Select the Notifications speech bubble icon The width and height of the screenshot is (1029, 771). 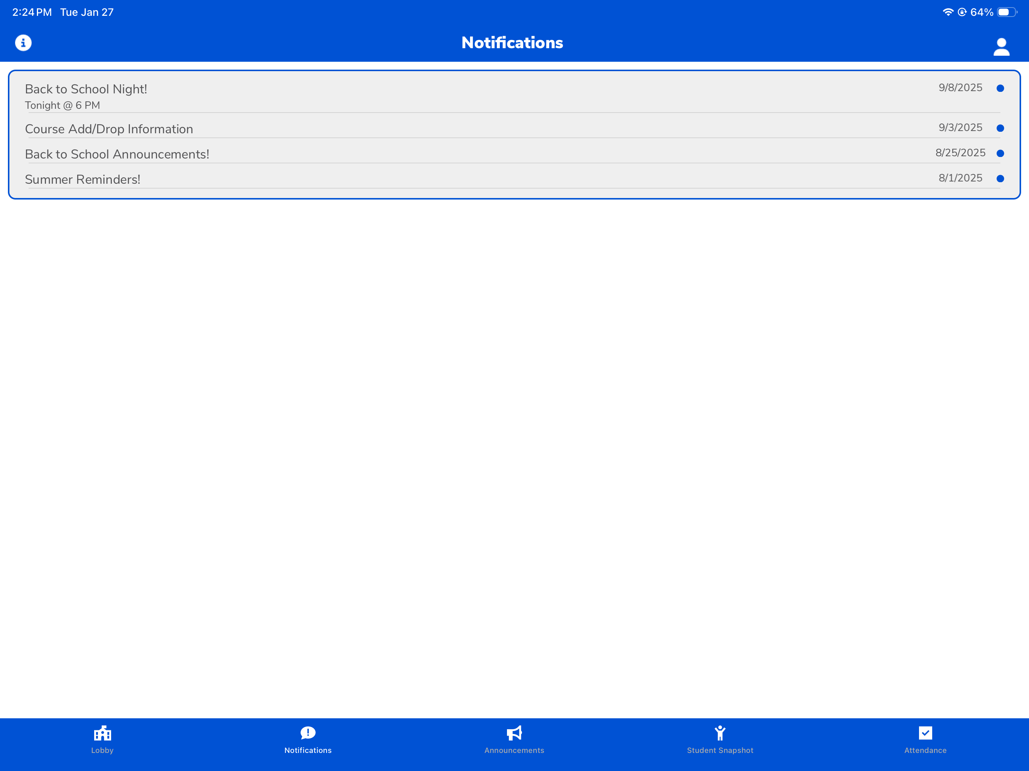pyautogui.click(x=308, y=733)
